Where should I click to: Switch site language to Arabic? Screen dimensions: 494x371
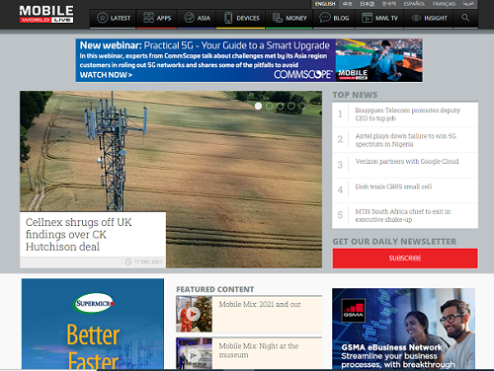click(468, 4)
